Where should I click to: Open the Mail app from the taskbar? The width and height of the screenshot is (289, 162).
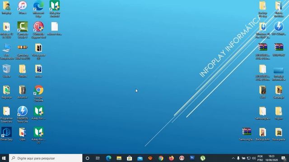[x=140, y=158]
